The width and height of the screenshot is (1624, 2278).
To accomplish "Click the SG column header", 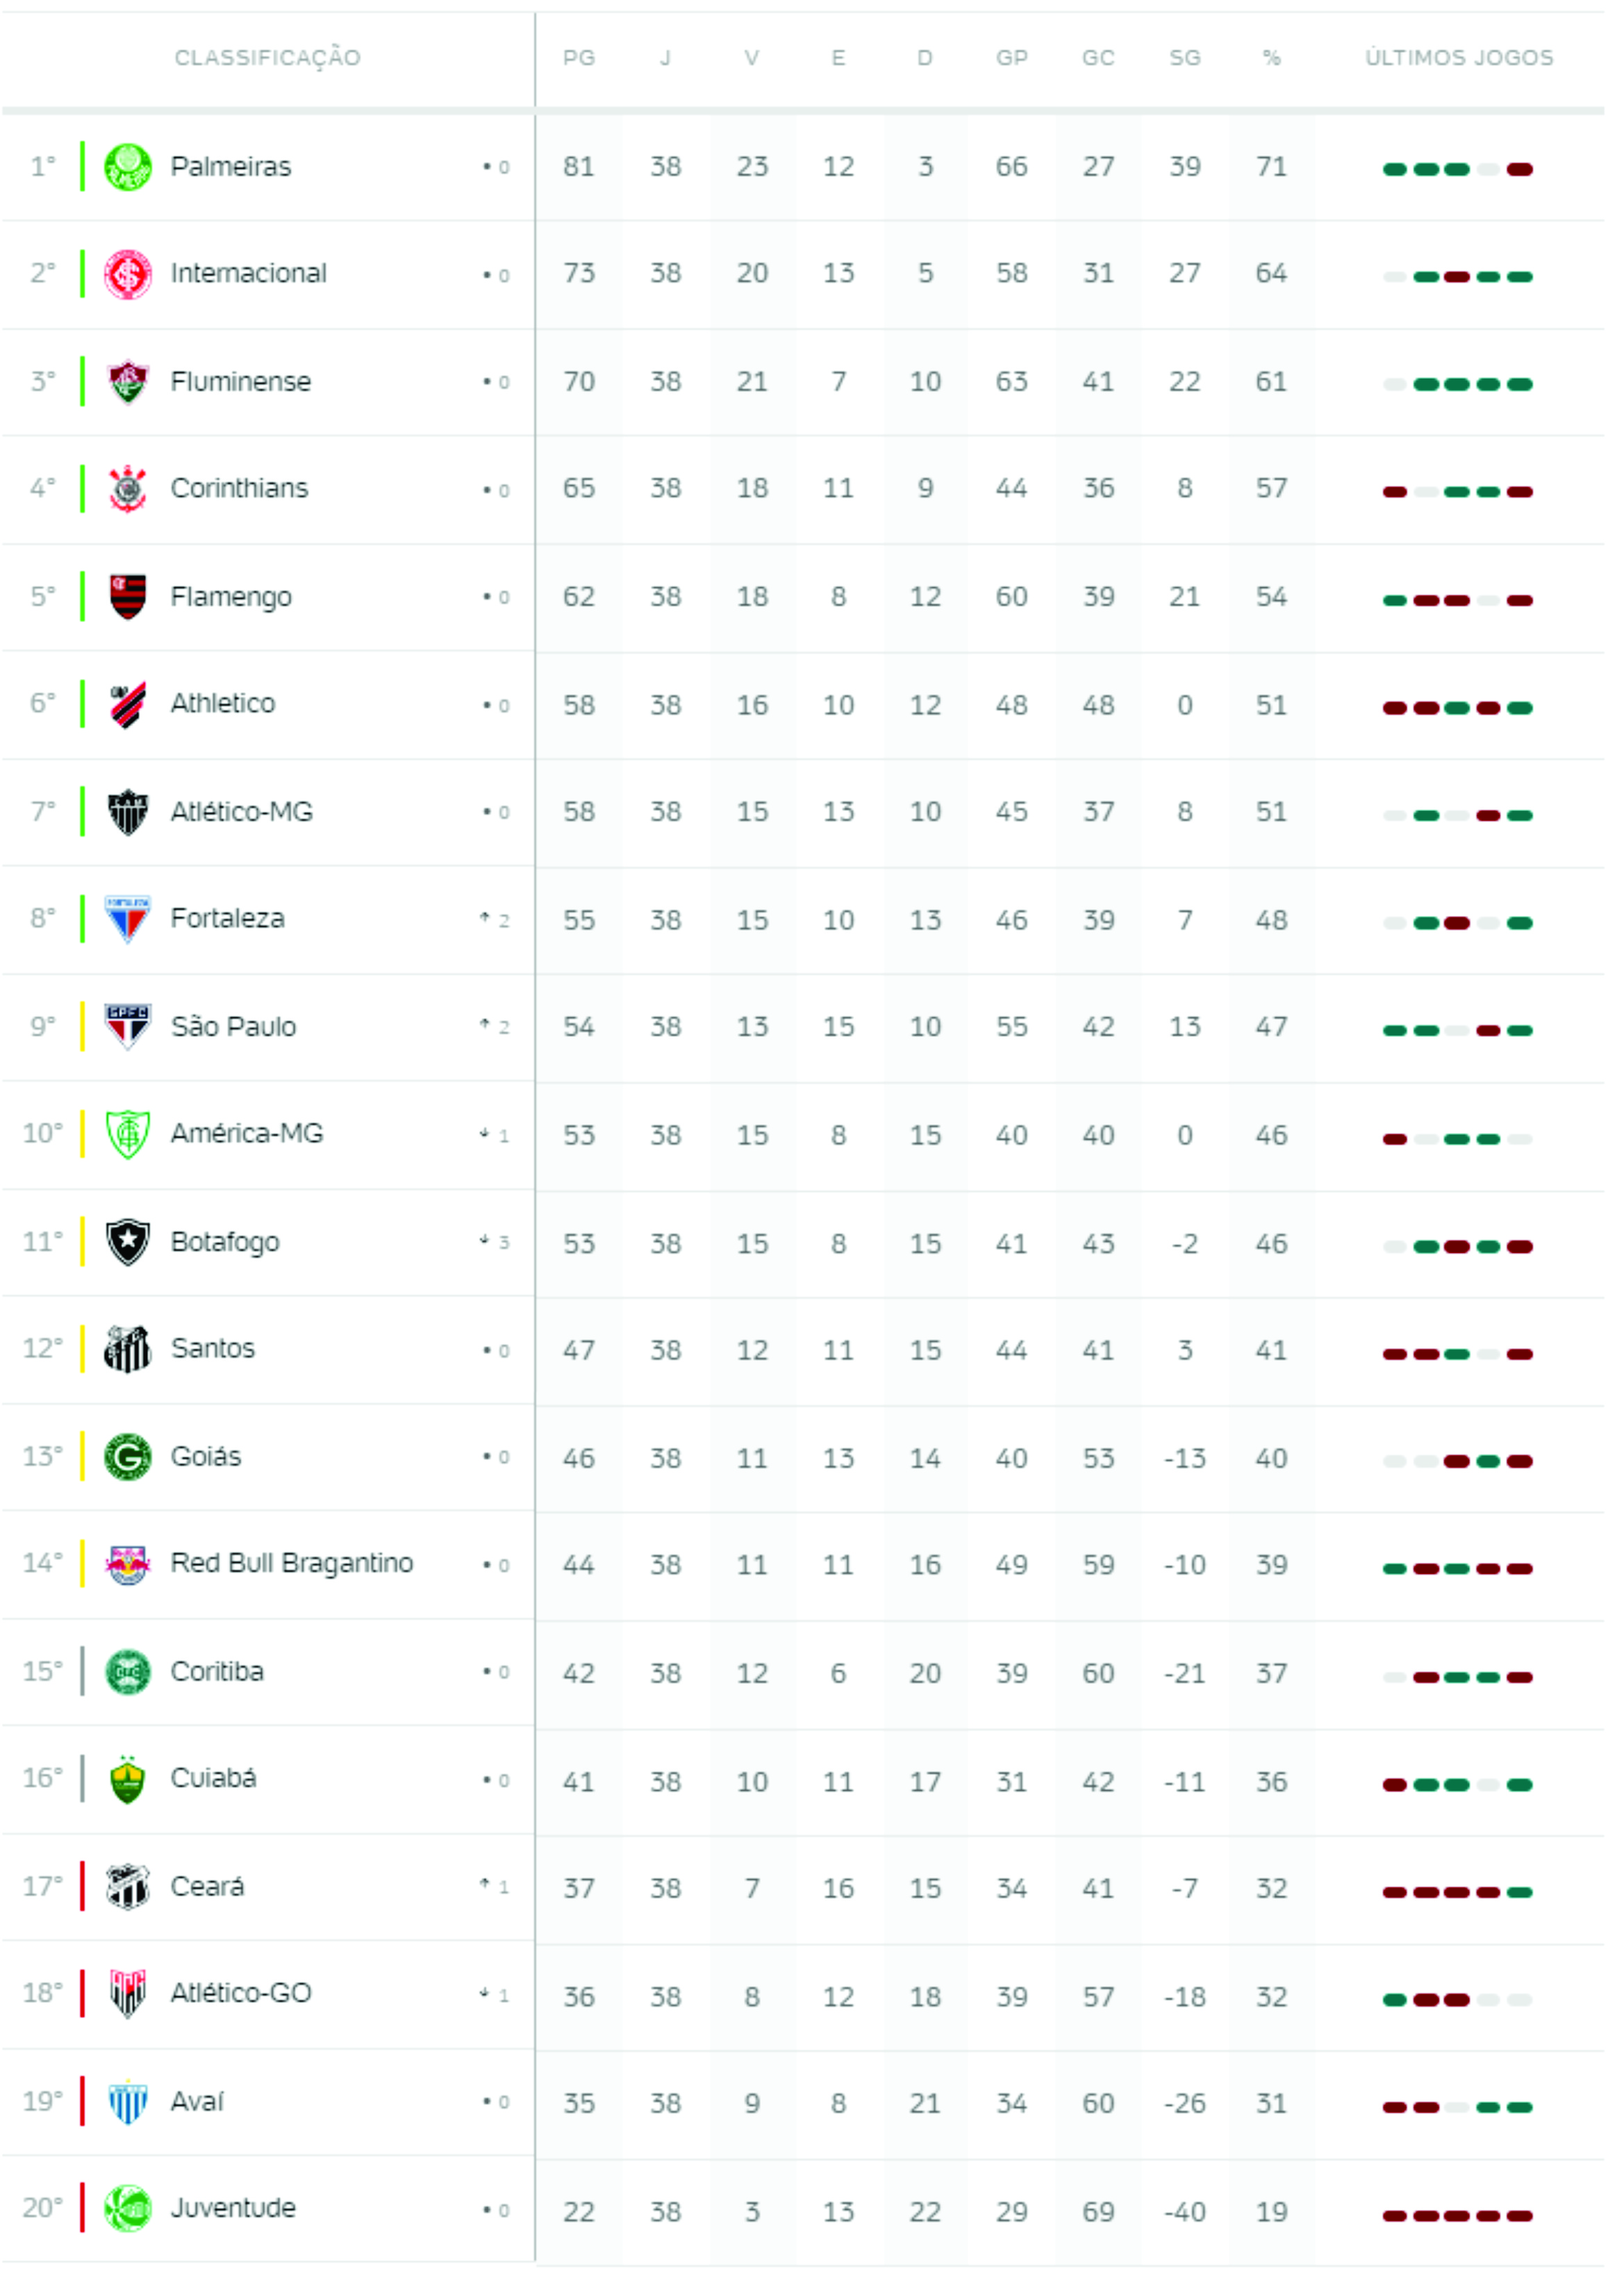I will [1185, 58].
